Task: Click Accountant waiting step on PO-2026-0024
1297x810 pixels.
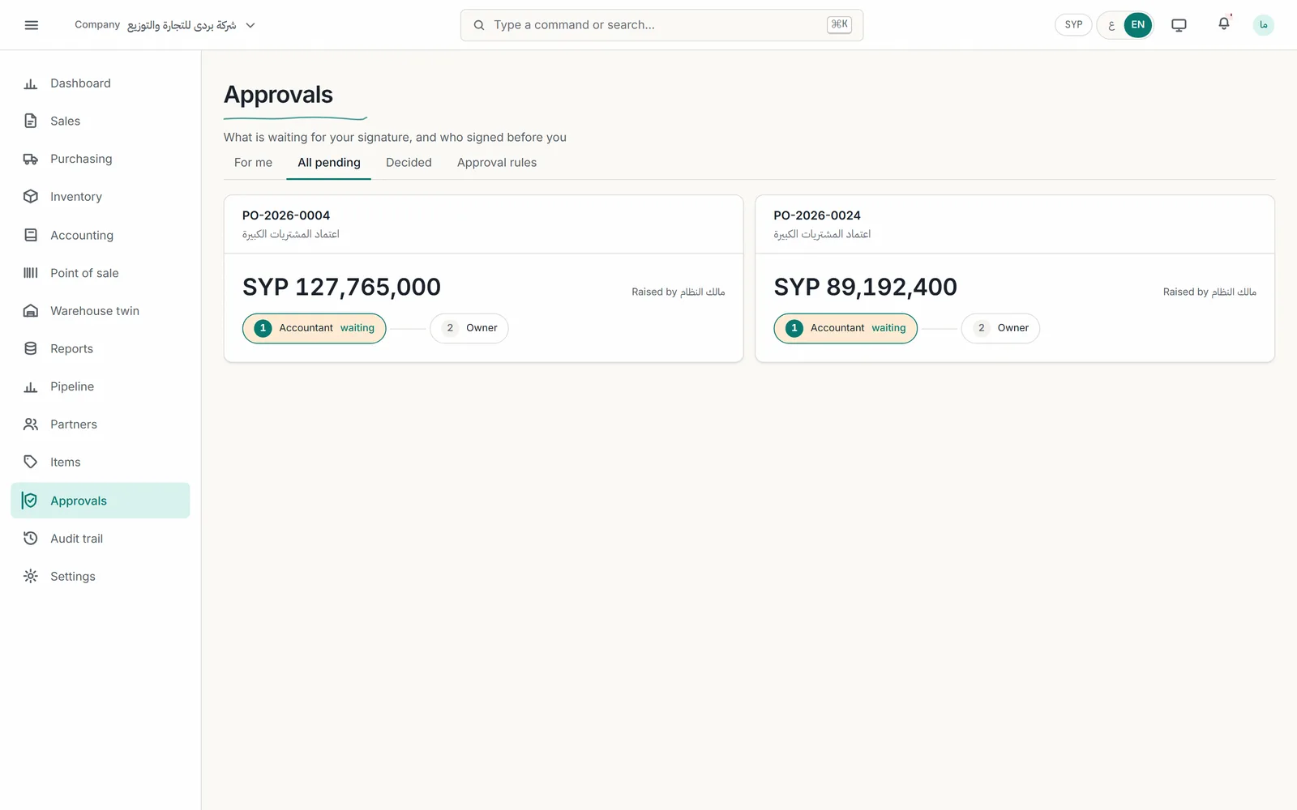Action: tap(845, 328)
